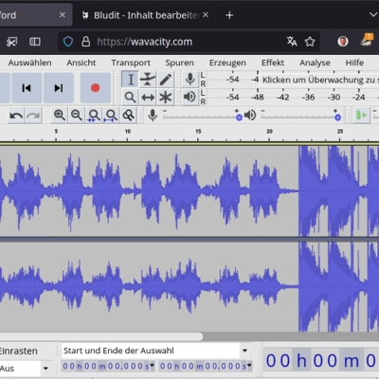The height and width of the screenshot is (379, 379).
Task: Click the lower waveform channel
Action: point(189,287)
